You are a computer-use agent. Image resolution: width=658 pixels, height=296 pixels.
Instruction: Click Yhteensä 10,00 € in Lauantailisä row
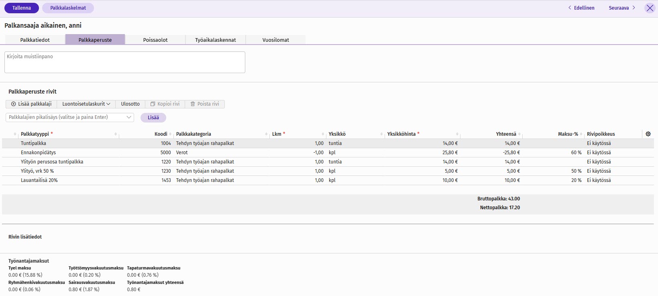(512, 180)
